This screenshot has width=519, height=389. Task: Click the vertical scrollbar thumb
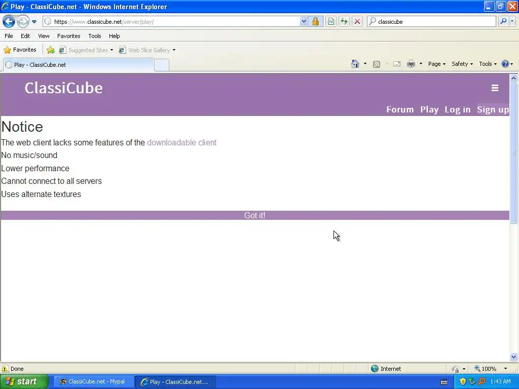514,153
